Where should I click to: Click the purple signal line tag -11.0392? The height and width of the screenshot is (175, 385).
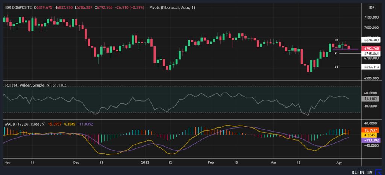[371, 140]
